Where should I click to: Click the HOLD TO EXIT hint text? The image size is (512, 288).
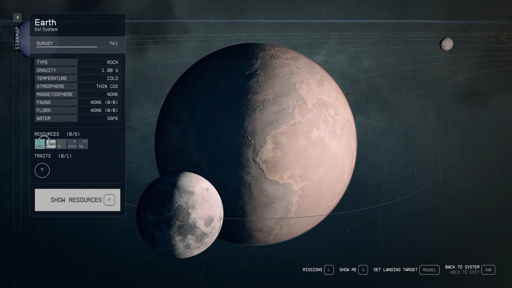click(x=465, y=273)
